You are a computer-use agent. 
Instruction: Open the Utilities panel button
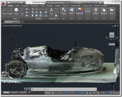pos(96,11)
